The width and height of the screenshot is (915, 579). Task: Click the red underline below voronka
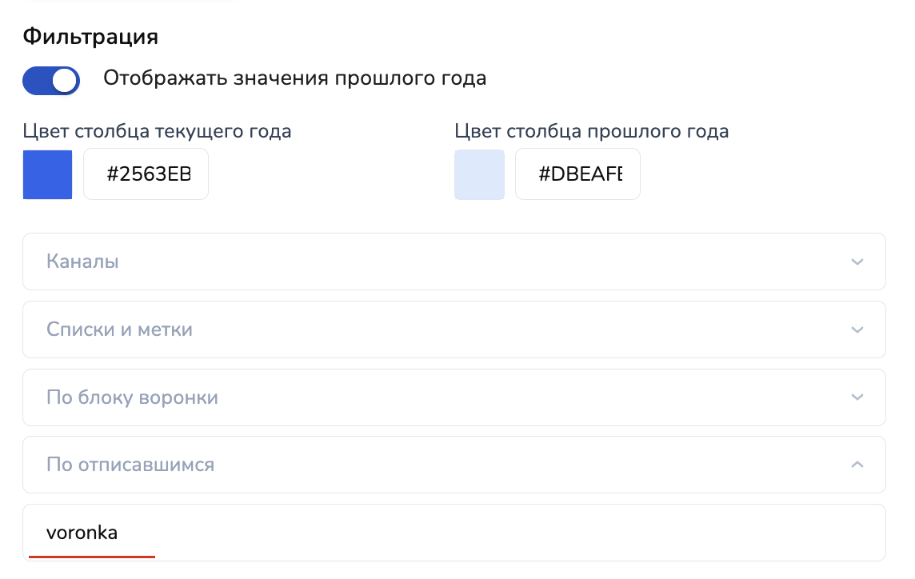(92, 556)
